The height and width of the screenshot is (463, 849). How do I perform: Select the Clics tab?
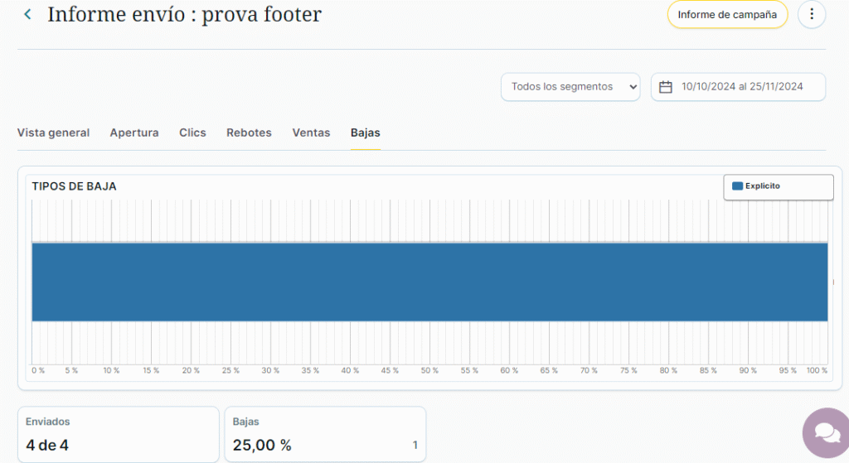192,133
